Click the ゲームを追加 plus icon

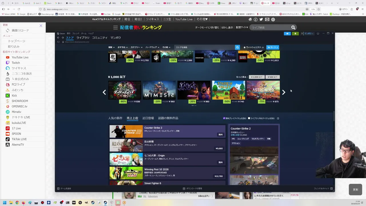click(58, 189)
